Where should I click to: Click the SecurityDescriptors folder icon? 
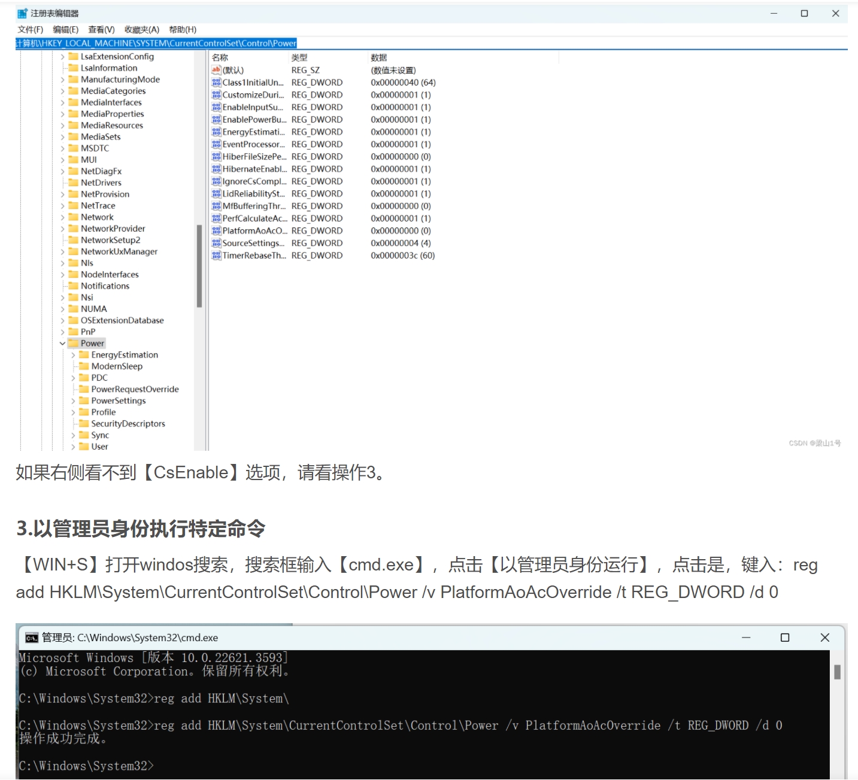[84, 424]
